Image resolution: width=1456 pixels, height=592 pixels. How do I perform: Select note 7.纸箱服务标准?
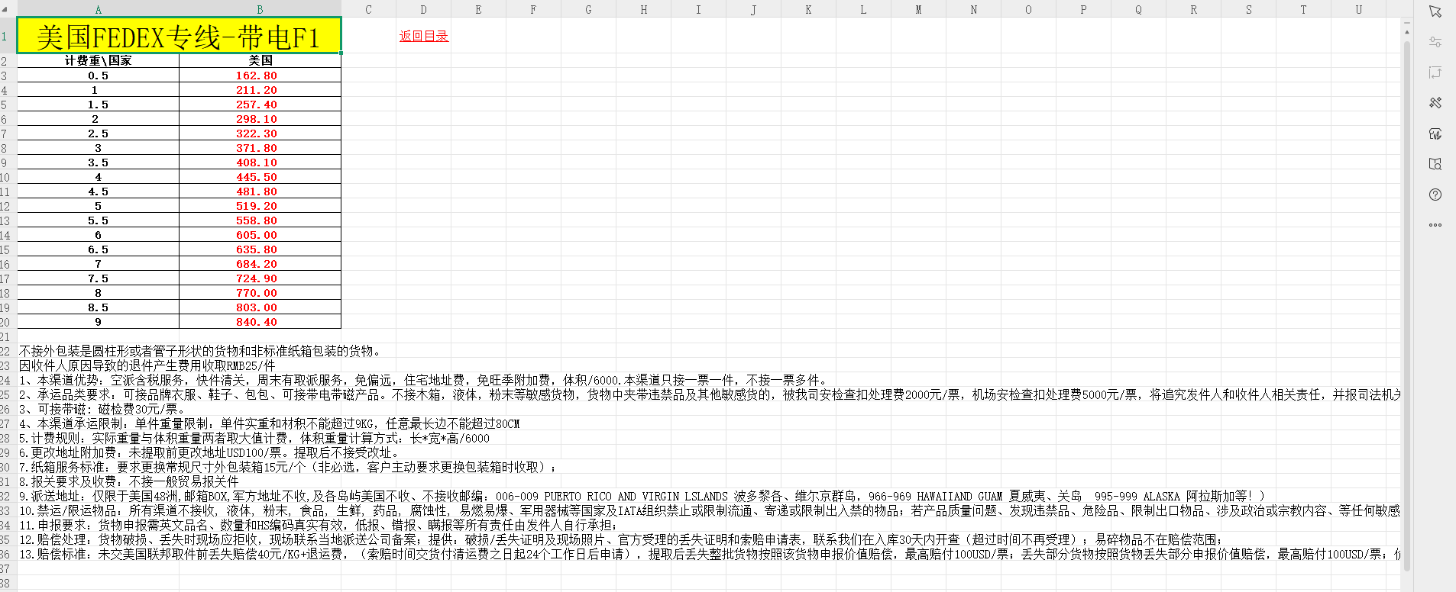click(289, 467)
